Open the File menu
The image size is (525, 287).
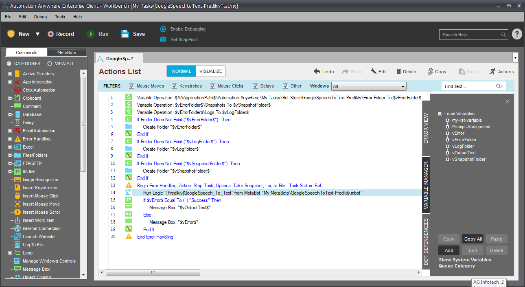pyautogui.click(x=8, y=17)
